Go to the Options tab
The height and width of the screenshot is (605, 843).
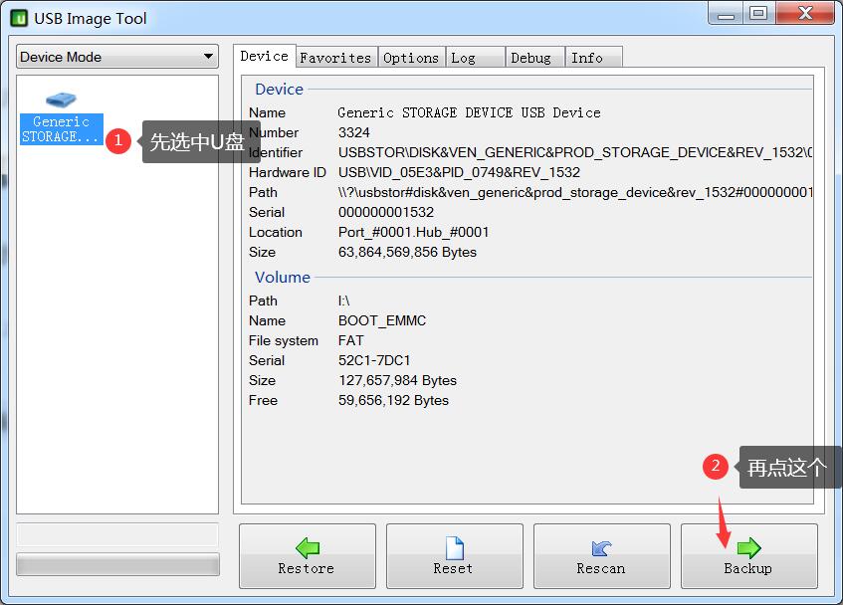410,58
